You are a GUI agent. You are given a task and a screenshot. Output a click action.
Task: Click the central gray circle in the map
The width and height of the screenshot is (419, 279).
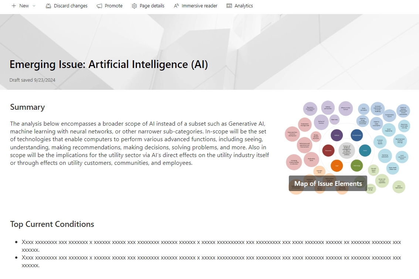coord(347,150)
